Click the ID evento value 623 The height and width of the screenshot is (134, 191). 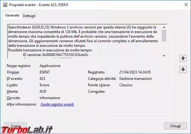[x=42, y=79]
